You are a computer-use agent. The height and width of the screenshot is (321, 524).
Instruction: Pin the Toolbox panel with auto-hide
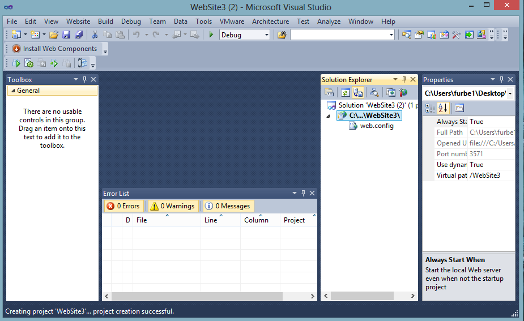point(84,79)
